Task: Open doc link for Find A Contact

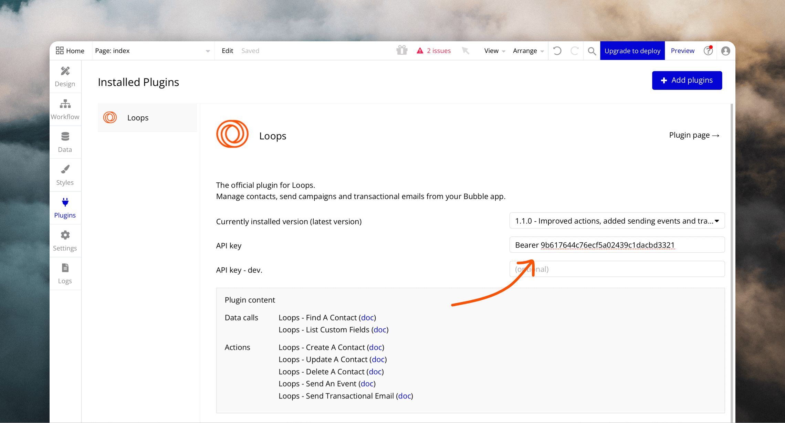Action: pos(367,317)
